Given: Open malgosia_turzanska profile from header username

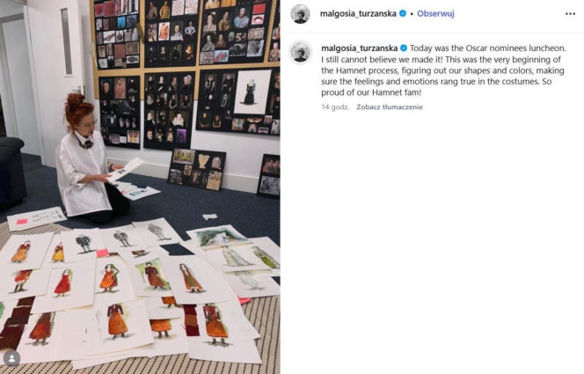Looking at the screenshot, I should coord(358,14).
